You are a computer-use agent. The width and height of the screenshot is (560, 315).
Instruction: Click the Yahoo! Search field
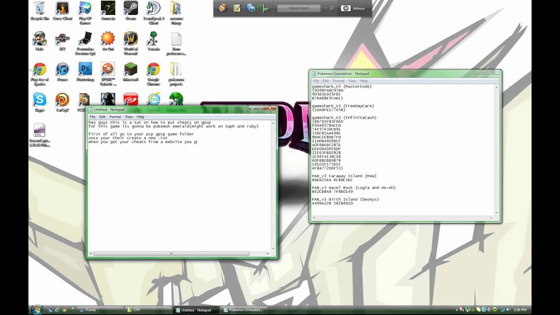tap(299, 8)
